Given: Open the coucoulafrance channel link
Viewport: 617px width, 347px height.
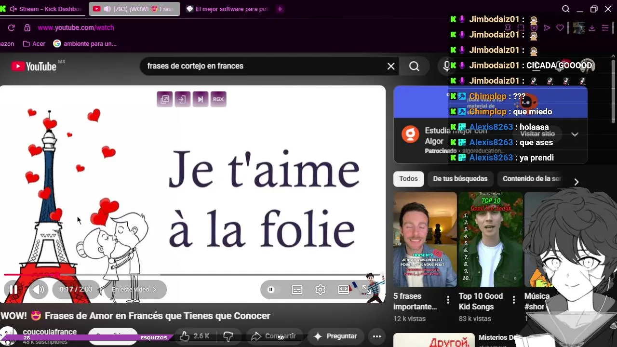Looking at the screenshot, I should [50, 332].
